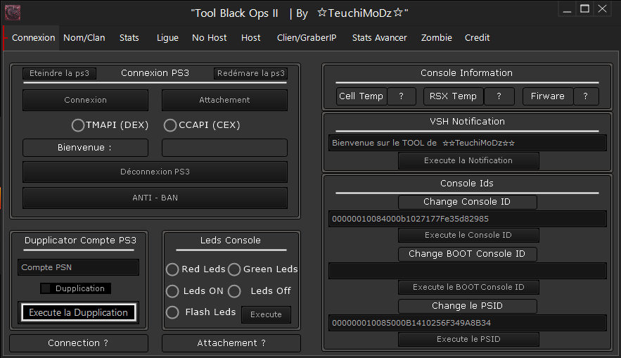Viewport: 621px width, 358px height.
Task: Click Execute la Notification button
Action: 468,160
